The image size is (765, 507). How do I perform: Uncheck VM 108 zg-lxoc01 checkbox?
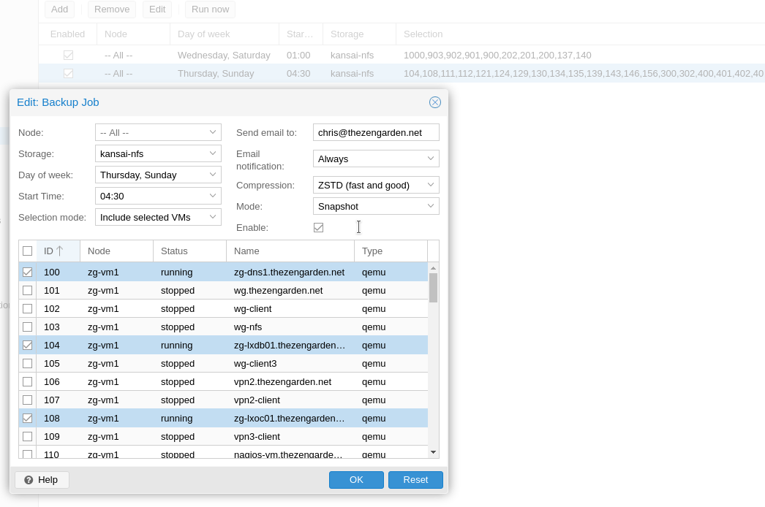click(27, 419)
